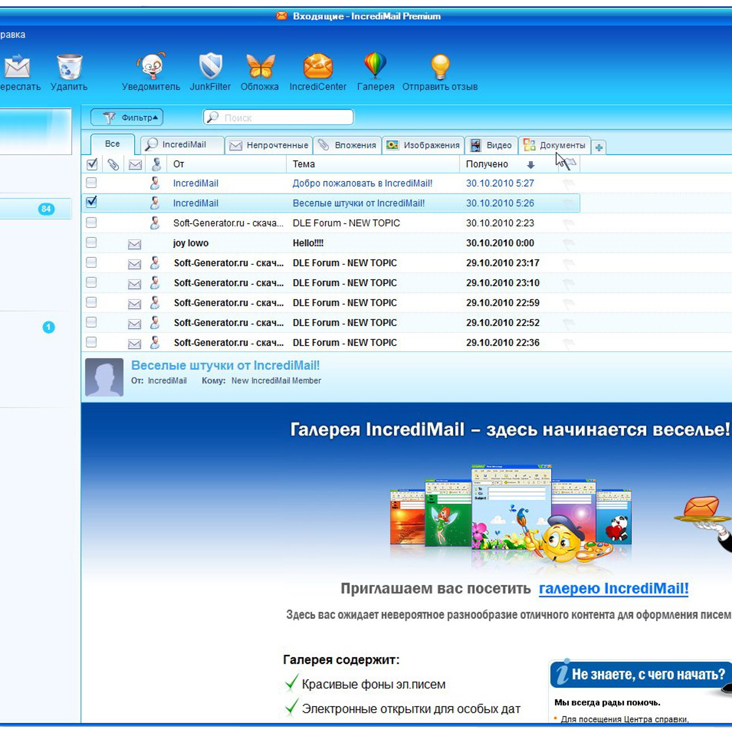Click the Получено sort direction arrow
The width and height of the screenshot is (732, 732).
coord(531,165)
